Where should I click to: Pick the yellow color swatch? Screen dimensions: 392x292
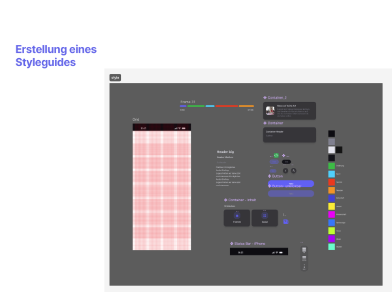point(331,206)
